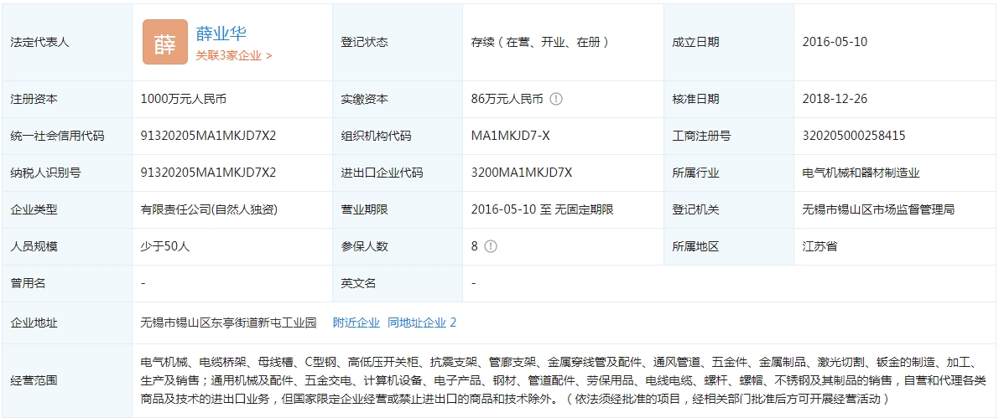Click company type 有限责任公司(自然人独资)
999x418 pixels.
point(209,209)
